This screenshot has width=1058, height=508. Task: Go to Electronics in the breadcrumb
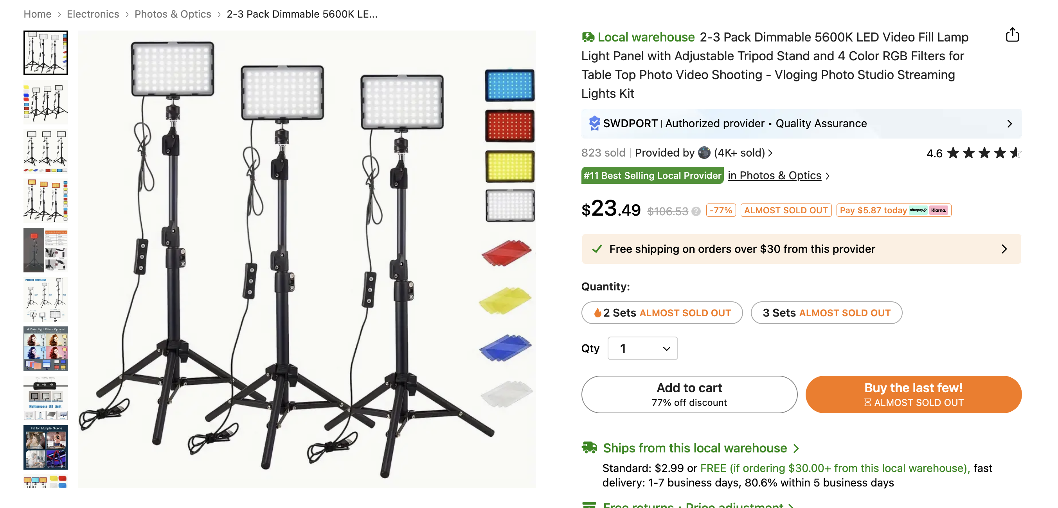pyautogui.click(x=93, y=14)
